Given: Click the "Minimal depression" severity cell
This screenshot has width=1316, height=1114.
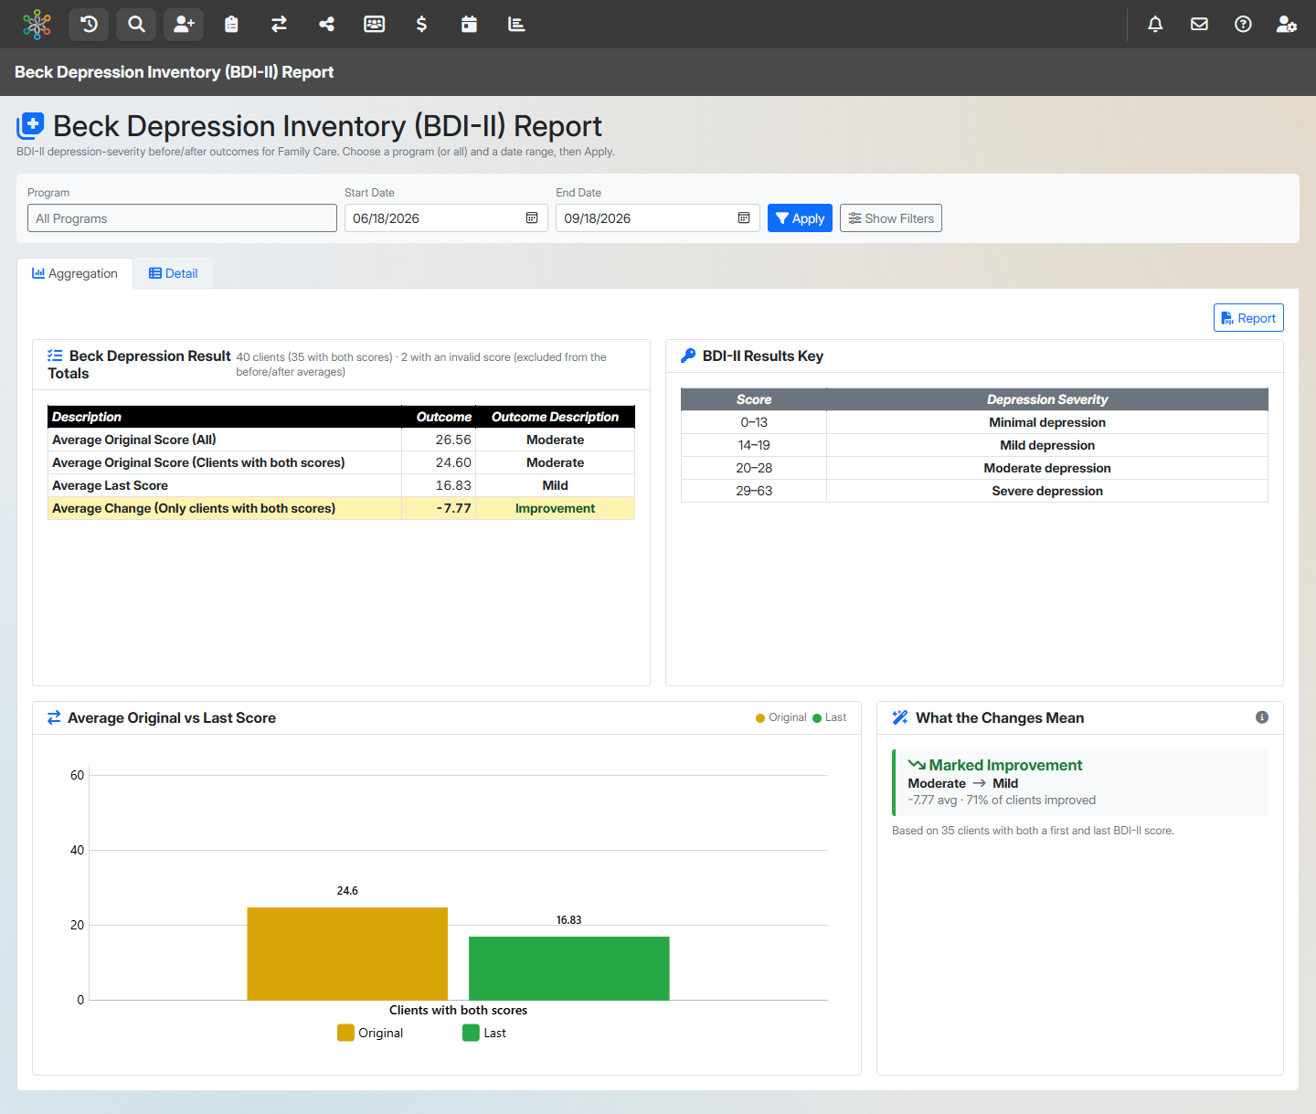Looking at the screenshot, I should 1047,422.
